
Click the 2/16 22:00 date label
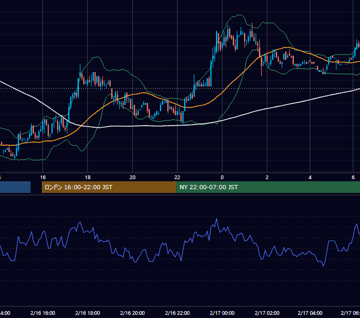pyautogui.click(x=177, y=313)
